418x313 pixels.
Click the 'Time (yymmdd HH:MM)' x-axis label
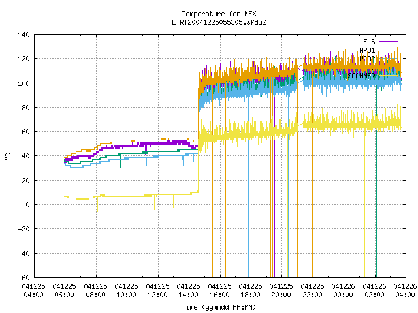point(219,307)
